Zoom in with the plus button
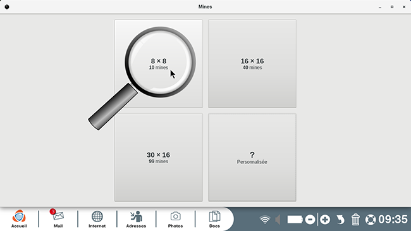The image size is (411, 231). click(x=325, y=220)
